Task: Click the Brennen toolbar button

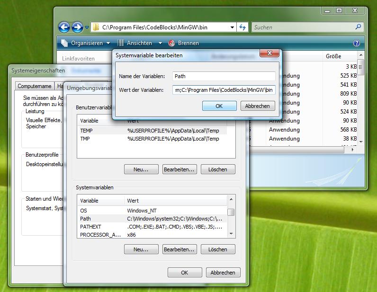Action: tap(184, 43)
